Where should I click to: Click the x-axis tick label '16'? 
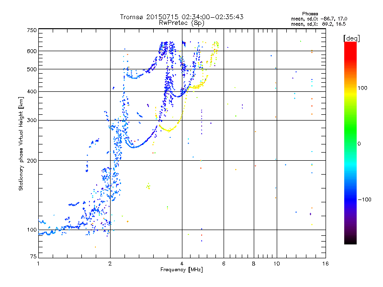pos(326,264)
